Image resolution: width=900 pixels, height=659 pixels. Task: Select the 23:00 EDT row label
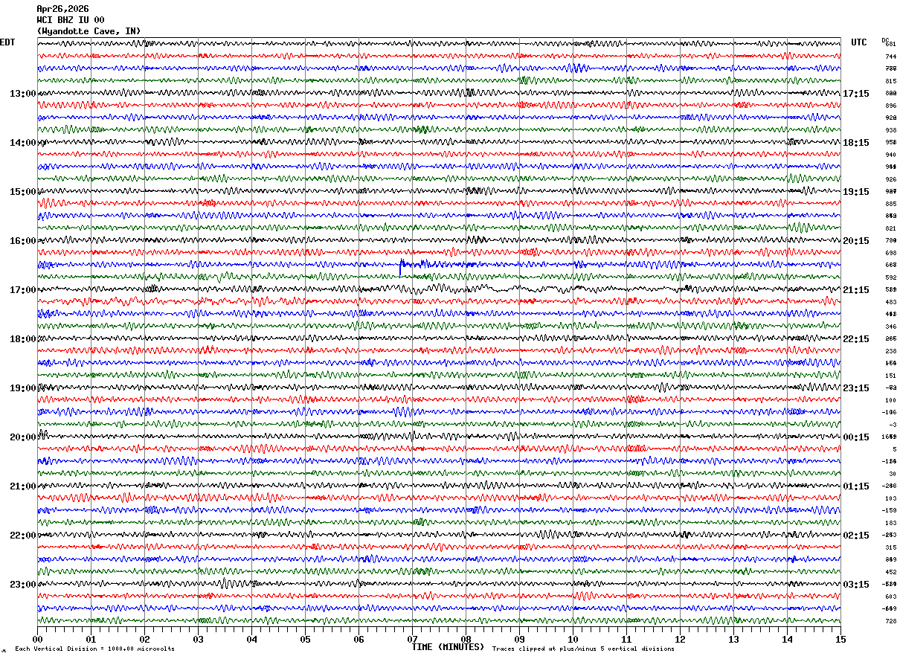point(22,585)
